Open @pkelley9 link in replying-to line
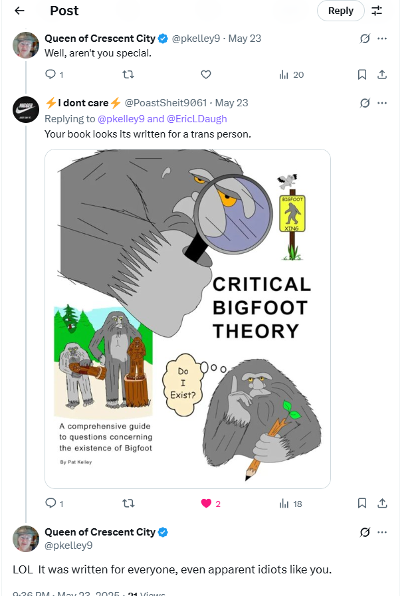The width and height of the screenshot is (418, 596). 121,119
